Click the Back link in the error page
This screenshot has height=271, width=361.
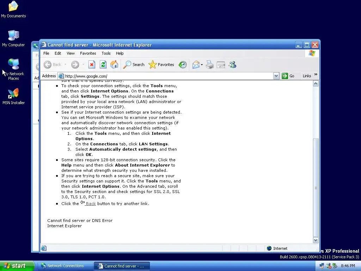[x=91, y=204]
